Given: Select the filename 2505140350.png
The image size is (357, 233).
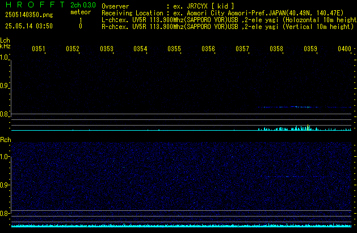Looking at the screenshot, I should (x=29, y=15).
